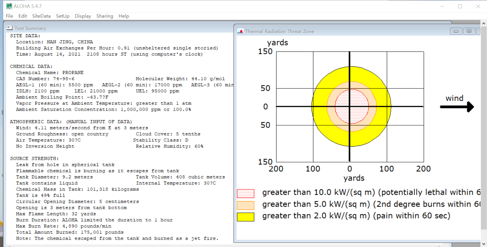This screenshot has width=487, height=247.
Task: Click the red 10.0 kW legend swatch
Action: pyautogui.click(x=246, y=194)
